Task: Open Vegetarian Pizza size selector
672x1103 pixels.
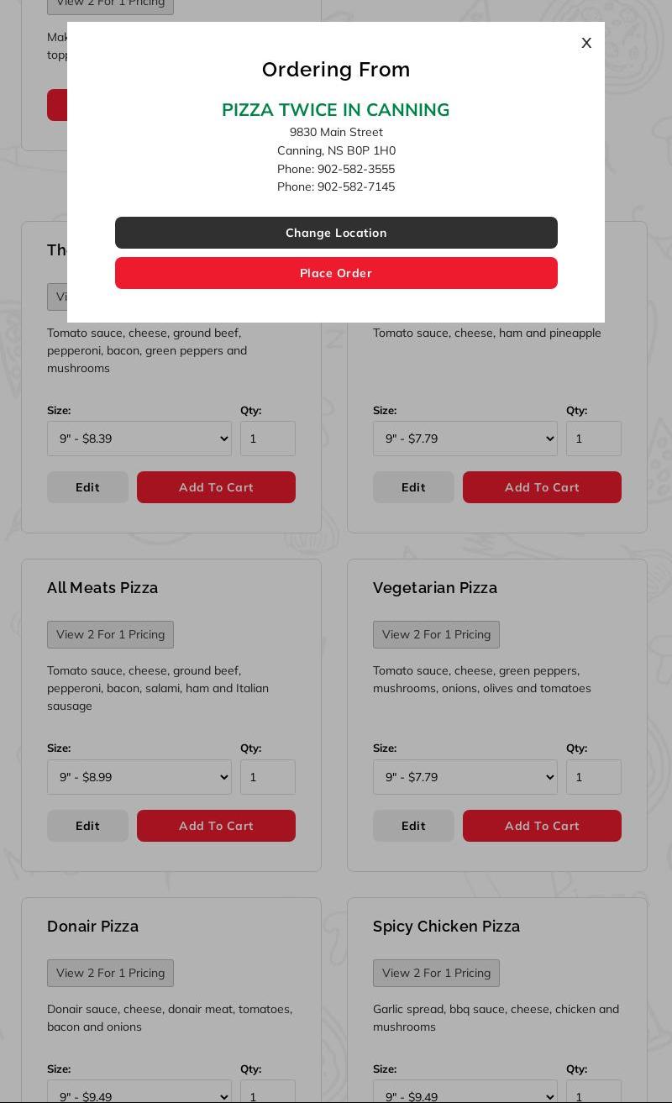Action: [x=465, y=777]
